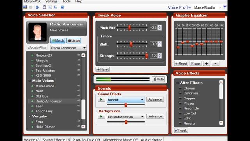Open the Buhruf! sound effects dropdown
This screenshot has height=141, width=250.
pyautogui.click(x=126, y=100)
